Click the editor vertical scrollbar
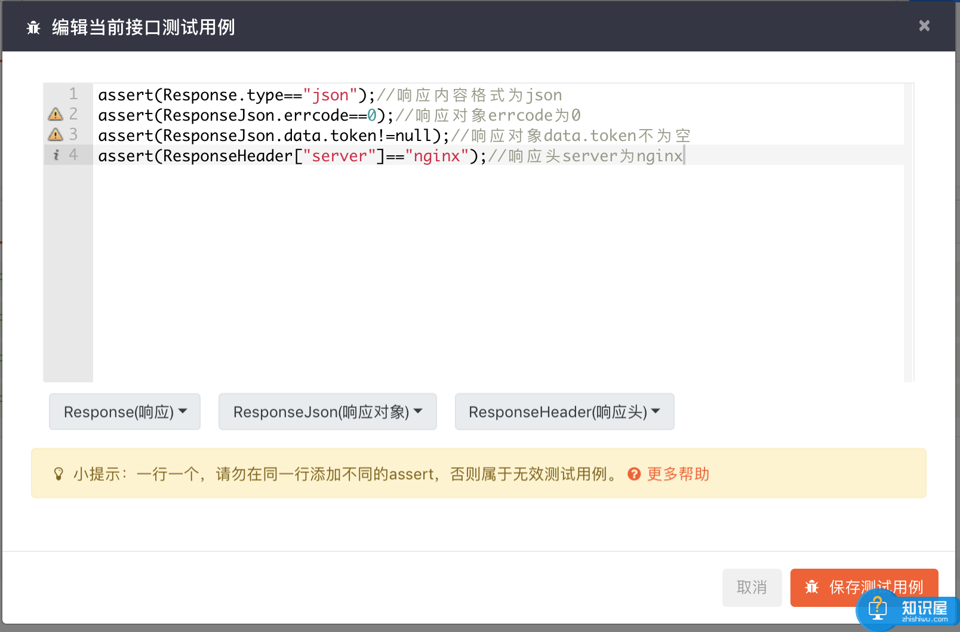This screenshot has height=632, width=960. point(909,232)
